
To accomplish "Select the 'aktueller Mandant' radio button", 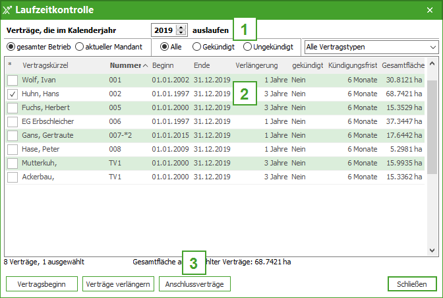I will coord(80,47).
